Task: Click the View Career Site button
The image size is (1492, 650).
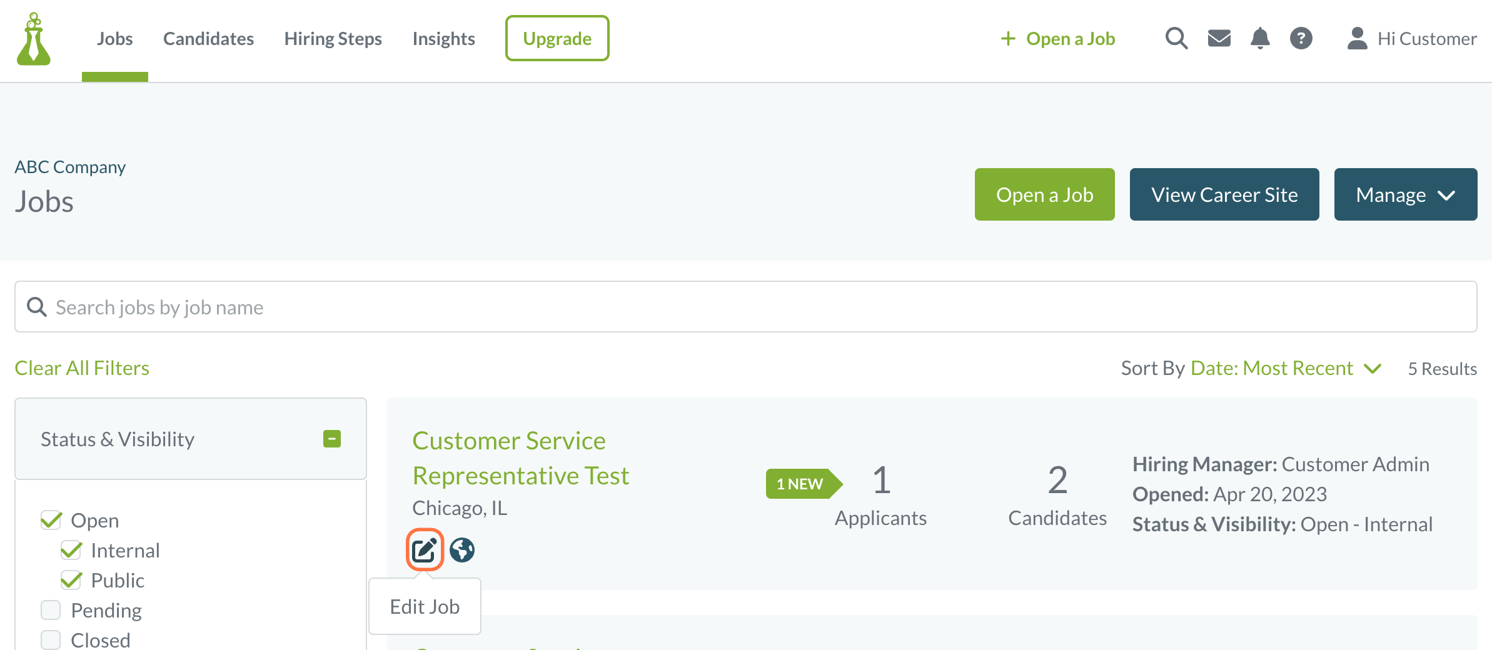Action: (1224, 194)
